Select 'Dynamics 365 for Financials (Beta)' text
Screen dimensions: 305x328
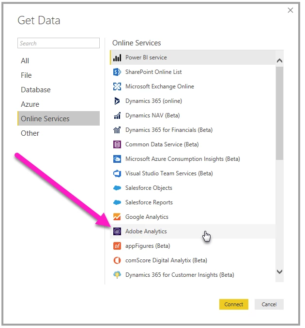point(169,130)
